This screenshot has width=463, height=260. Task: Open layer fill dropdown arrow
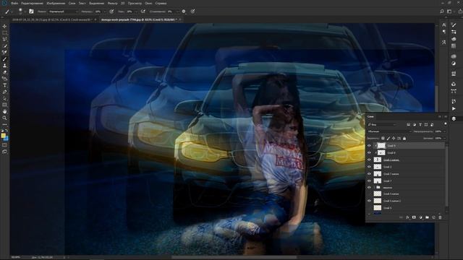point(445,138)
